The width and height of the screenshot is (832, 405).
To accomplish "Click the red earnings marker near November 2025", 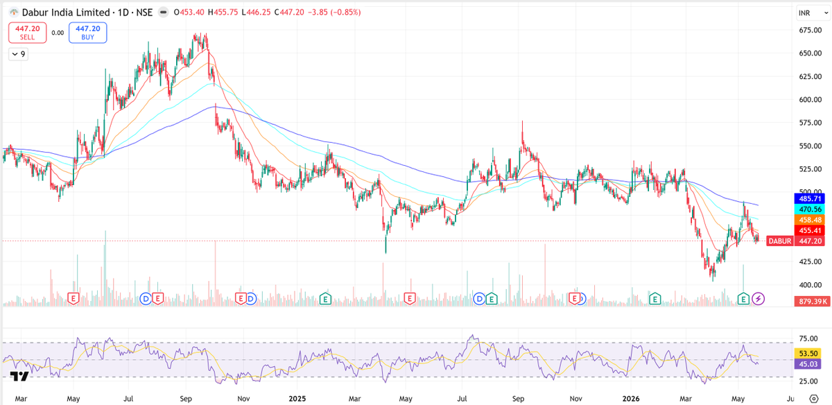I will pos(574,299).
